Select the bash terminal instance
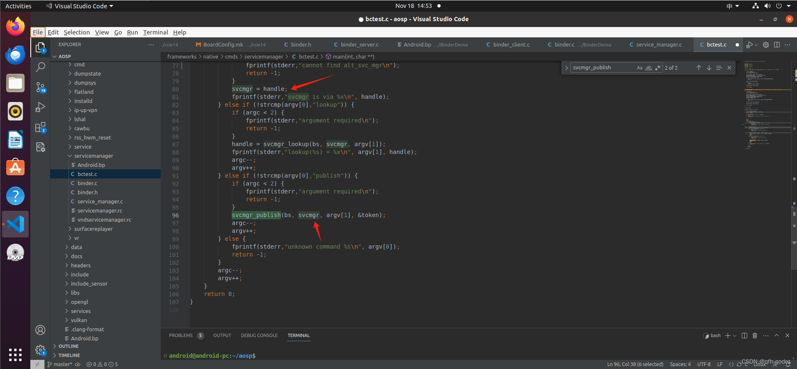 click(x=712, y=335)
